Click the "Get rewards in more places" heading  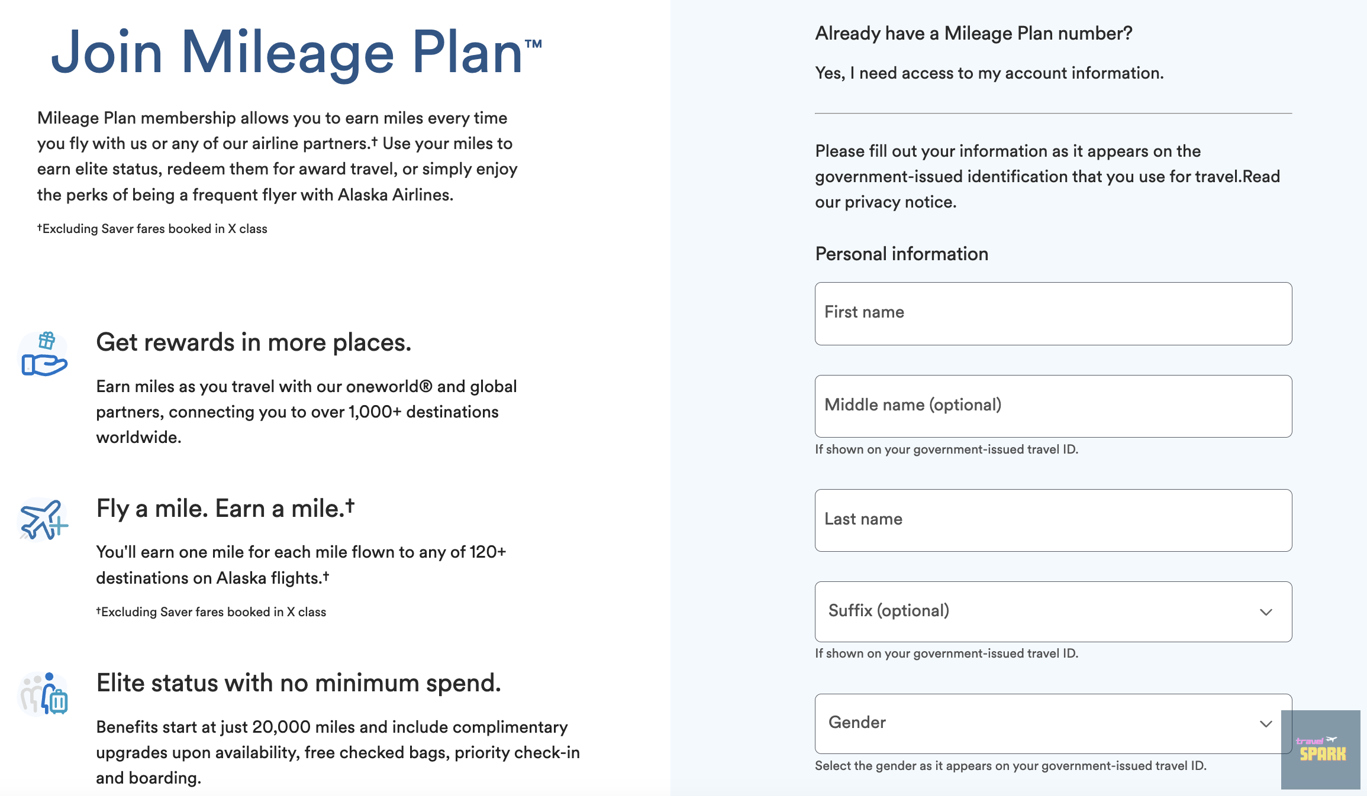253,342
